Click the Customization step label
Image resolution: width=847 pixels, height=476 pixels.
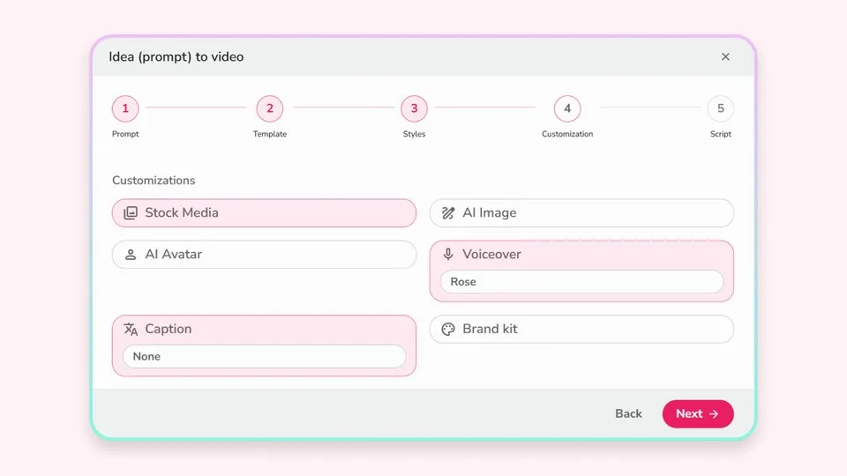coord(567,134)
